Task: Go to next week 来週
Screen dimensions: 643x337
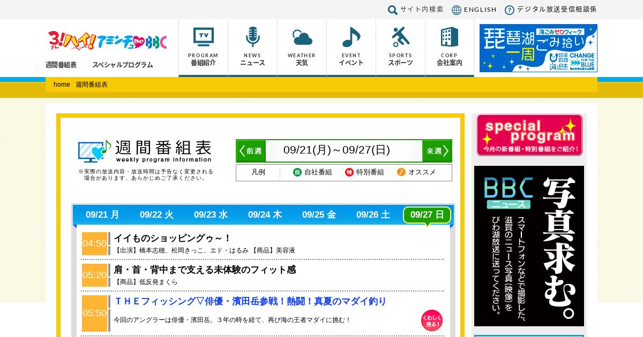Action: (x=437, y=151)
